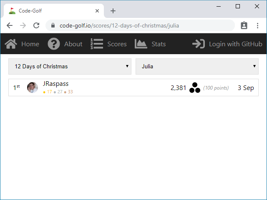Screen dimensions: 267x200
Task: Click the browser forward arrow
Action: (23, 25)
